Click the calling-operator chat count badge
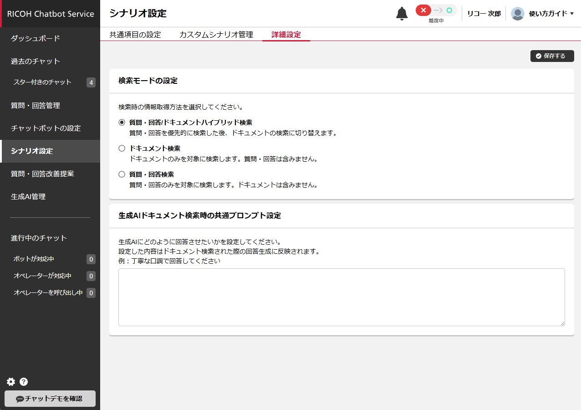This screenshot has height=410, width=581. 91,293
